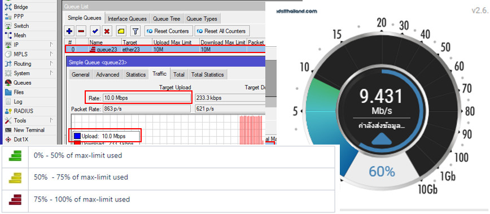Open the Mesh menu item

click(x=20, y=36)
